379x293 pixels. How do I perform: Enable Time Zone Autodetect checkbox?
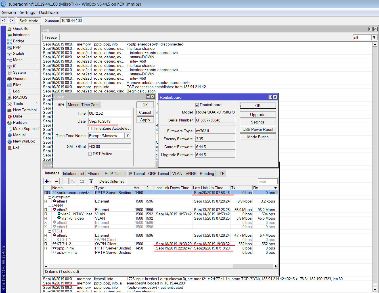[90, 128]
